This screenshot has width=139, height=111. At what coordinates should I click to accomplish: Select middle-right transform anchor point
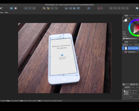pos(128,93)
